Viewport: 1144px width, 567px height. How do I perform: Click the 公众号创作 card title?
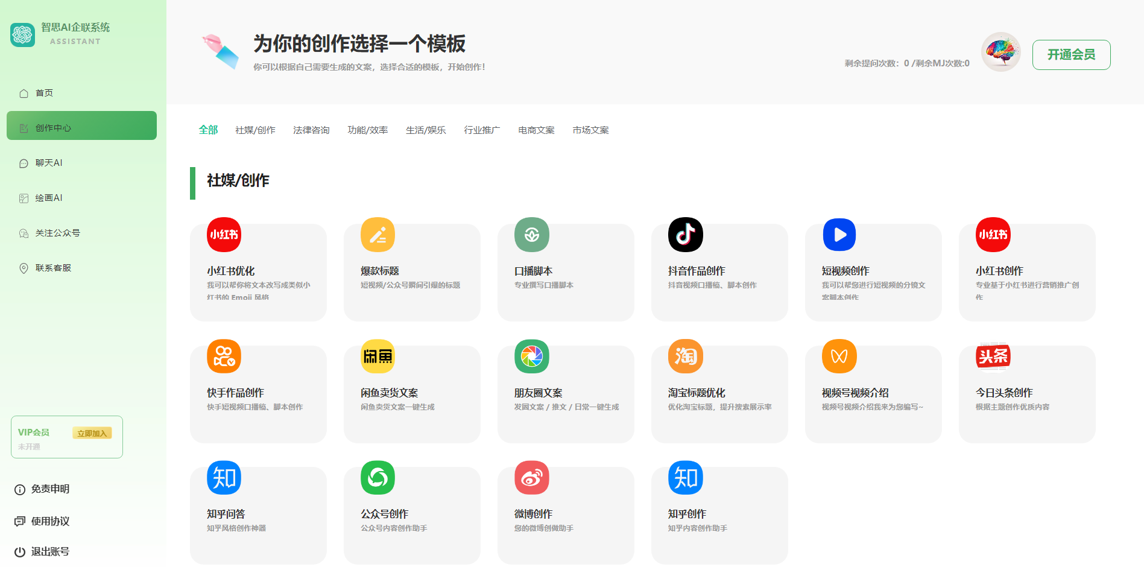384,514
